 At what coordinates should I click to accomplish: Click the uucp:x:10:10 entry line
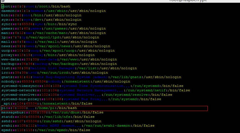58,51
